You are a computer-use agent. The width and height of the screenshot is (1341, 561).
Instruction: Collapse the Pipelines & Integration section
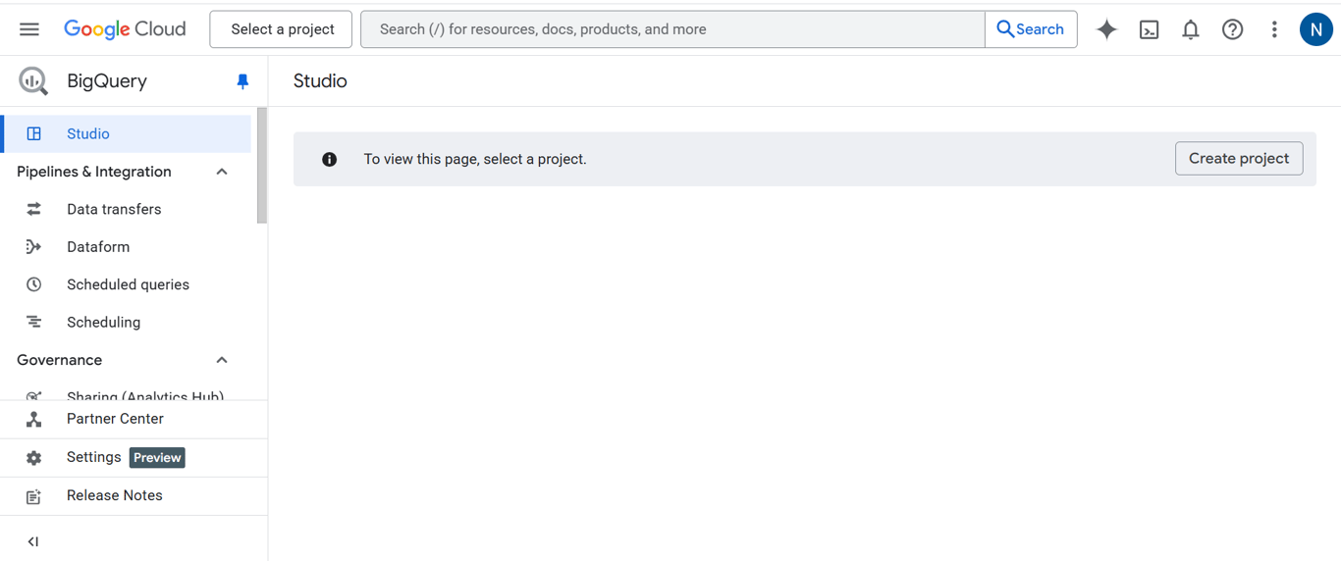pos(222,172)
